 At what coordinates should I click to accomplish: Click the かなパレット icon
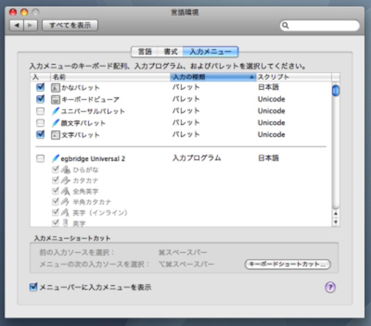tap(55, 88)
